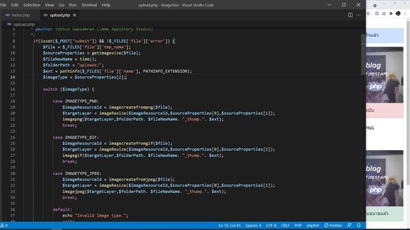Image resolution: width=410 pixels, height=230 pixels.
Task: Open the Help menu
Action: tap(106, 5)
